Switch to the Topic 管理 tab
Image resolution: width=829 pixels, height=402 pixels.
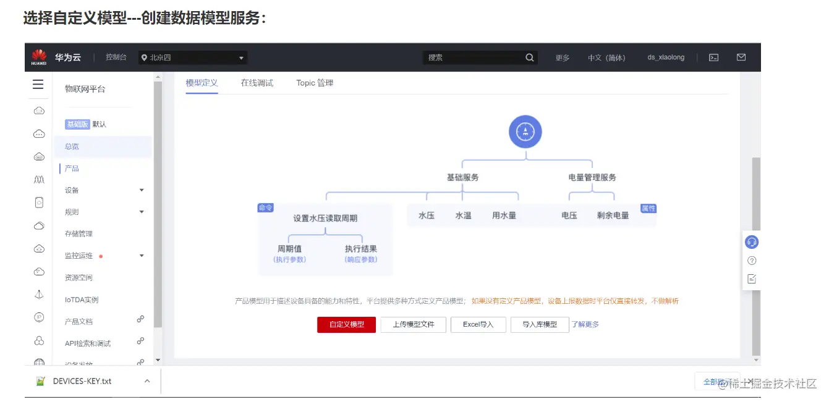click(315, 83)
